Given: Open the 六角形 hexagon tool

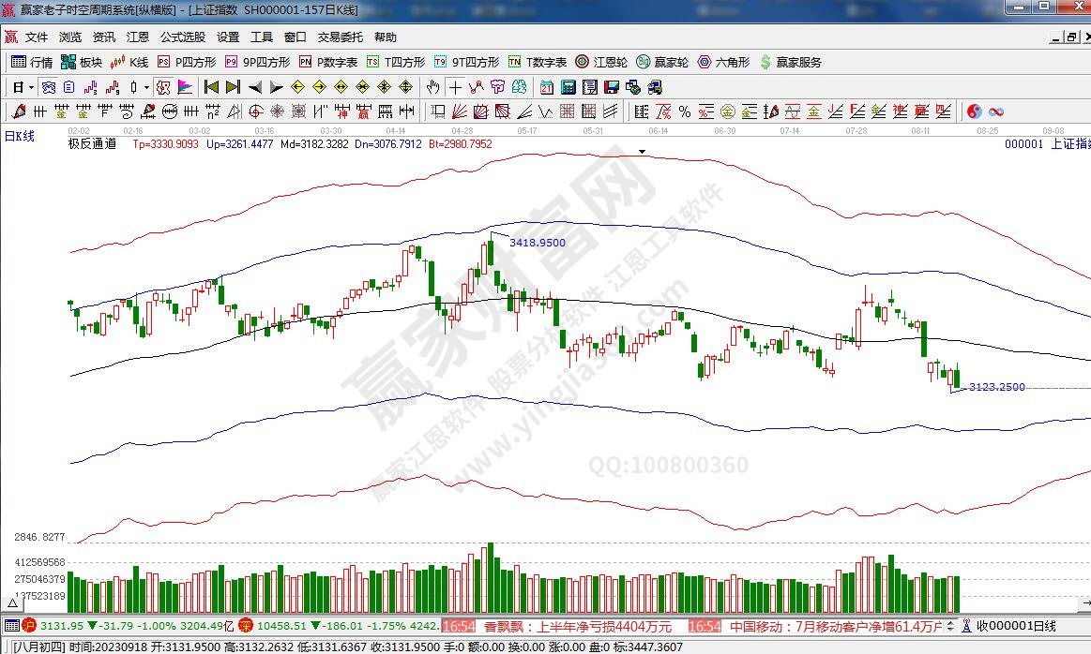Looking at the screenshot, I should click(x=723, y=63).
